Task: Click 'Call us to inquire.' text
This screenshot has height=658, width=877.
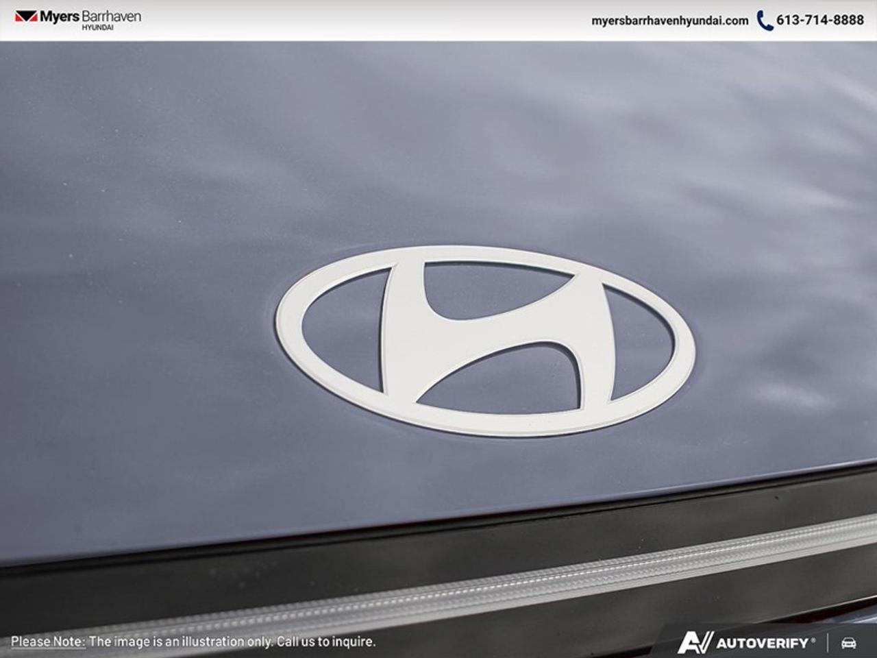Action: pyautogui.click(x=325, y=642)
